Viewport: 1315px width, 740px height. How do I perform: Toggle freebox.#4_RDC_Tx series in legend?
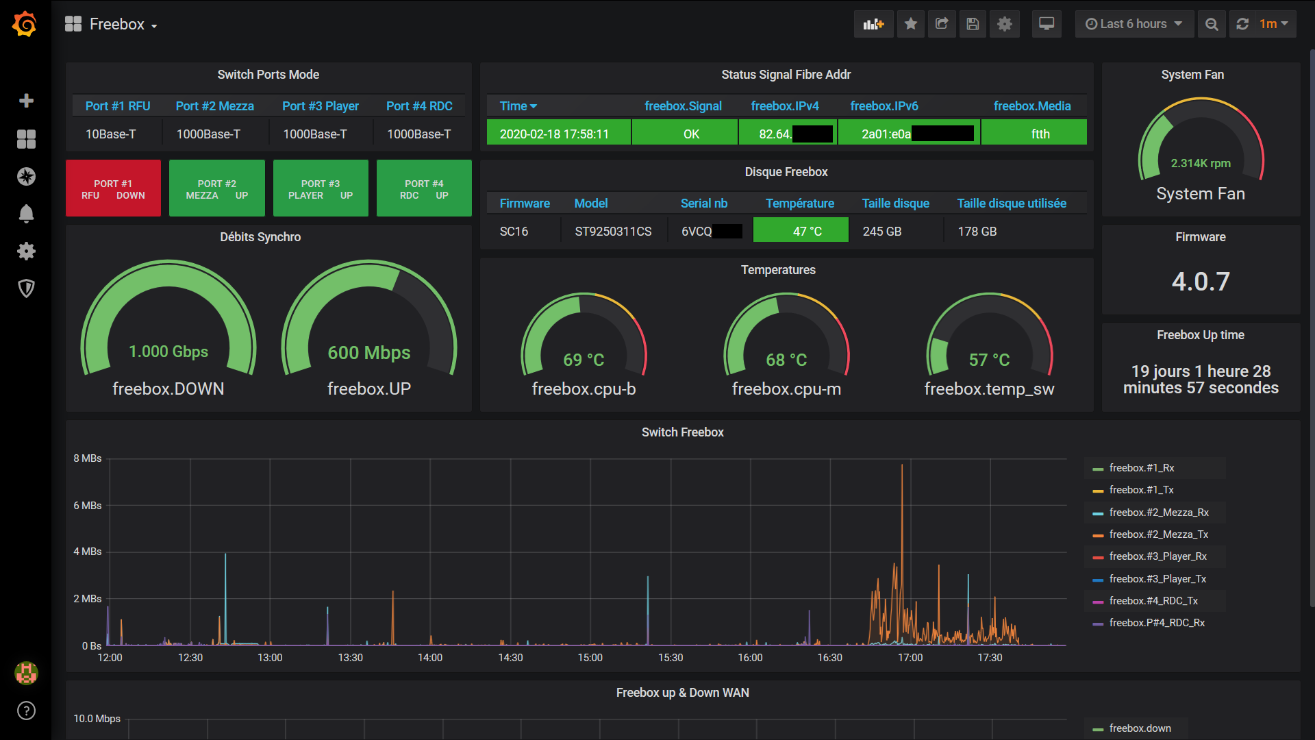[x=1153, y=601]
